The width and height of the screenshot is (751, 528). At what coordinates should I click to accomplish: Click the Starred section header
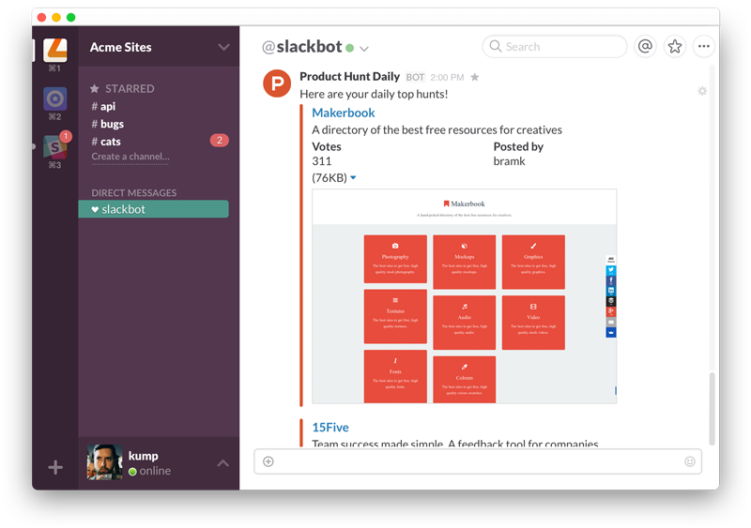123,88
